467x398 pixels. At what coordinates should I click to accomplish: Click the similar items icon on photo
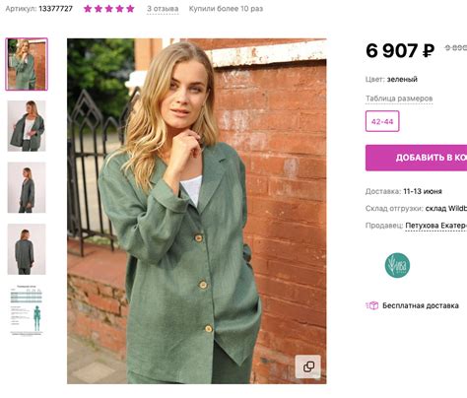(307, 366)
